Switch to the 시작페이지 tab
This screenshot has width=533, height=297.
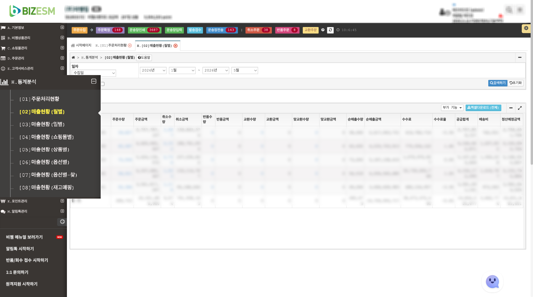point(81,46)
